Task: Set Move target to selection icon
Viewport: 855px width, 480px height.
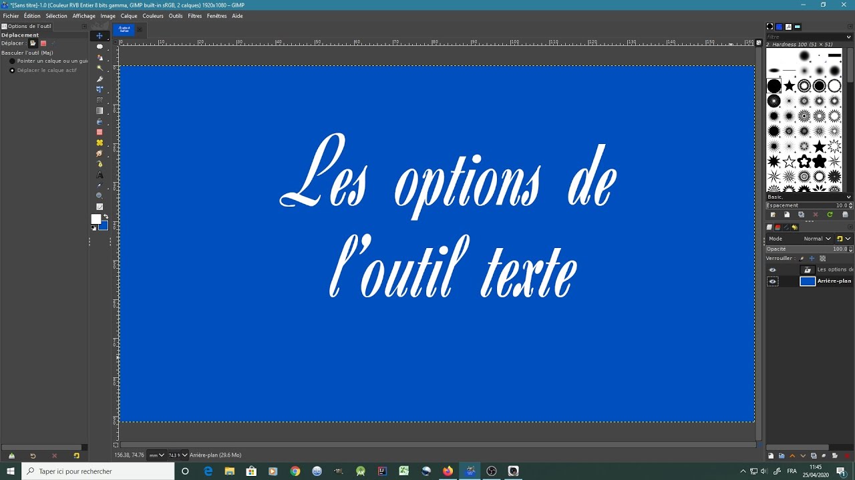Action: point(43,43)
